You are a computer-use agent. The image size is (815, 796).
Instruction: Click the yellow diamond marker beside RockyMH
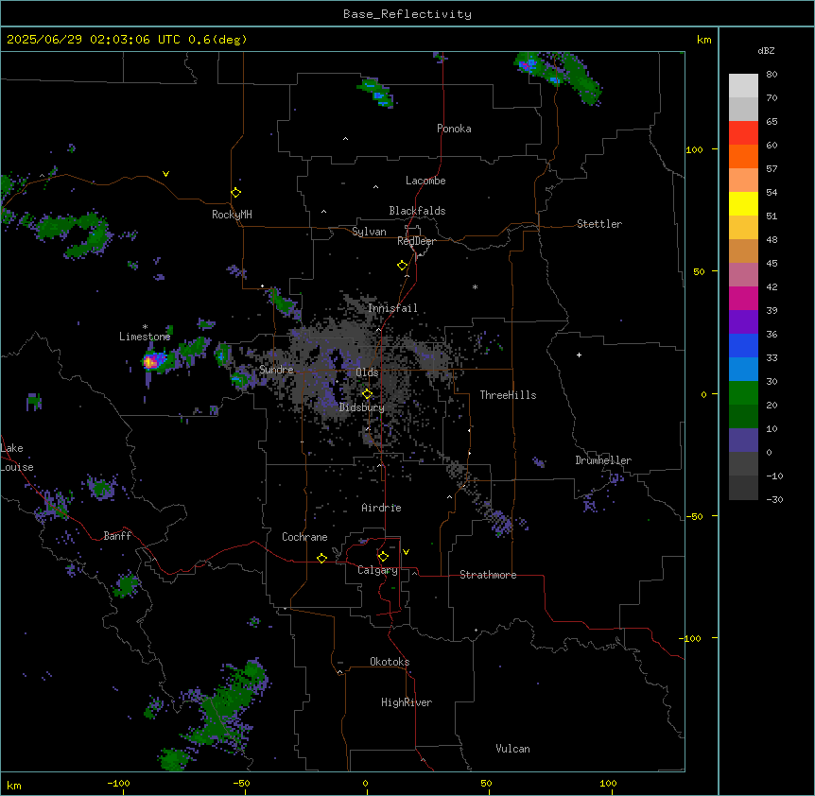pyautogui.click(x=236, y=193)
